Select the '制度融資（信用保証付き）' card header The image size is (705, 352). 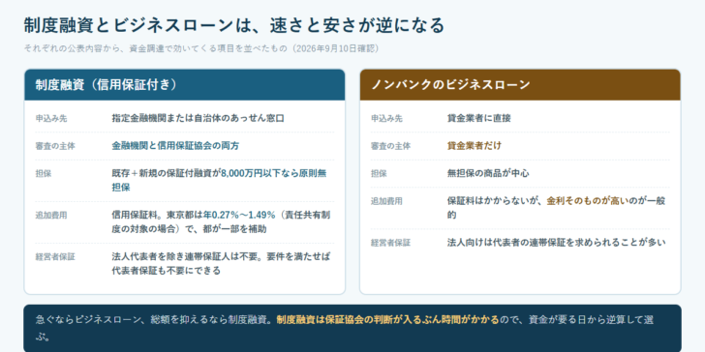pos(185,85)
